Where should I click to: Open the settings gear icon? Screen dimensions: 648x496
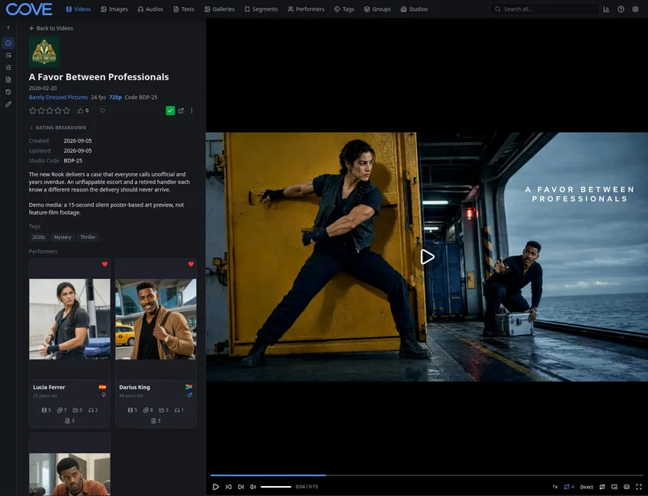635,9
